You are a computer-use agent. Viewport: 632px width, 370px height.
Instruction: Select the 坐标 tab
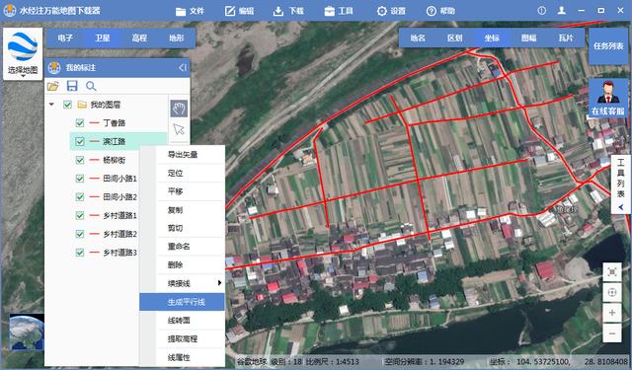click(x=492, y=37)
